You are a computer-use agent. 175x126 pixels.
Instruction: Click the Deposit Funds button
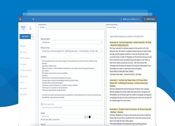149,19
